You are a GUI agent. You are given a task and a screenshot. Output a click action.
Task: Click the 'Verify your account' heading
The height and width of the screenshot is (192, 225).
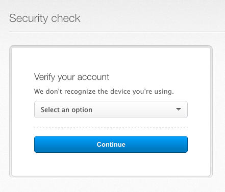click(x=71, y=77)
